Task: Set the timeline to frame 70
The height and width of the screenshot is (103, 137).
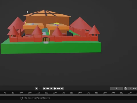Action: point(5,93)
